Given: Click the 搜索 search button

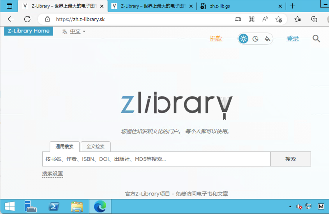Looking at the screenshot, I should (290, 159).
